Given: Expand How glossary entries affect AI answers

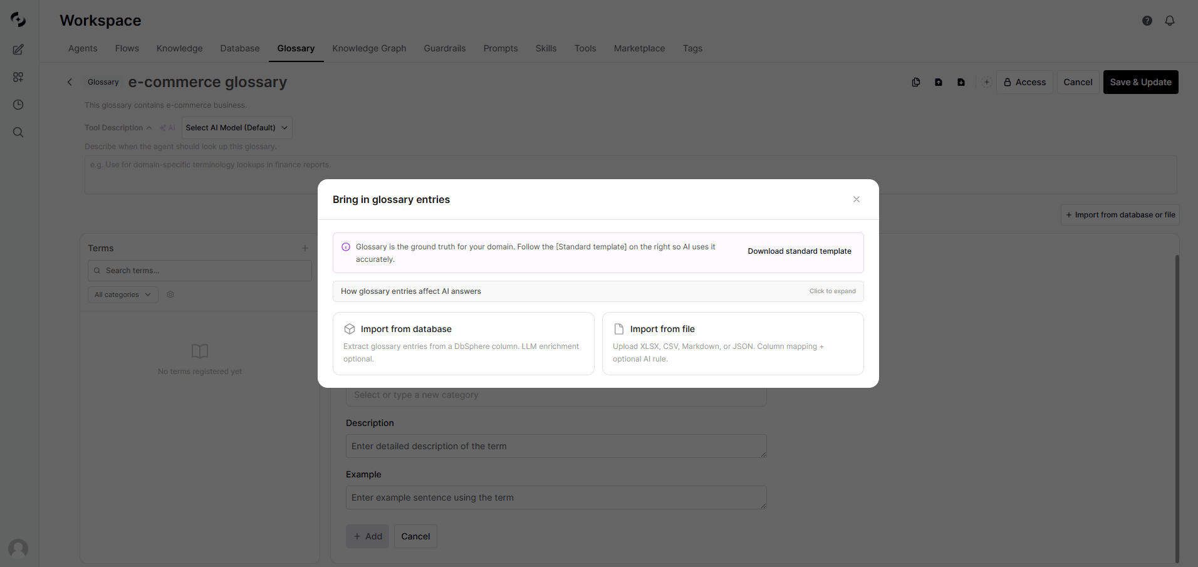Looking at the screenshot, I should pyautogui.click(x=598, y=291).
